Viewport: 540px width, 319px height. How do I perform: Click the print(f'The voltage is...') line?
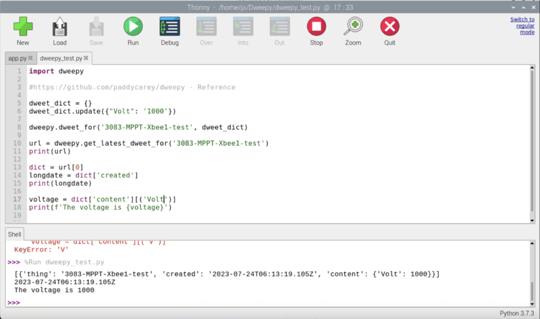(100, 207)
